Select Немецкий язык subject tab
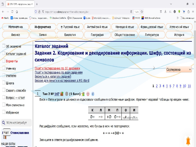The width and height of the screenshot is (196, 147). click(x=125, y=27)
